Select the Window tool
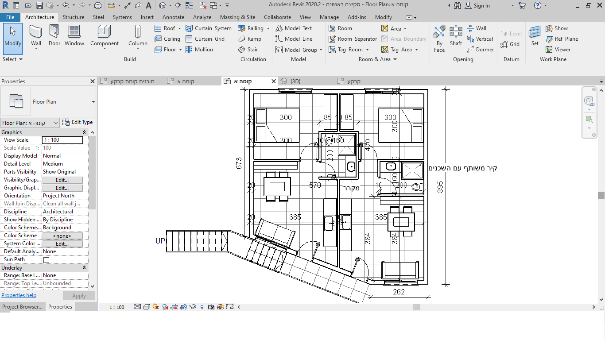605x340 pixels. pyautogui.click(x=74, y=35)
